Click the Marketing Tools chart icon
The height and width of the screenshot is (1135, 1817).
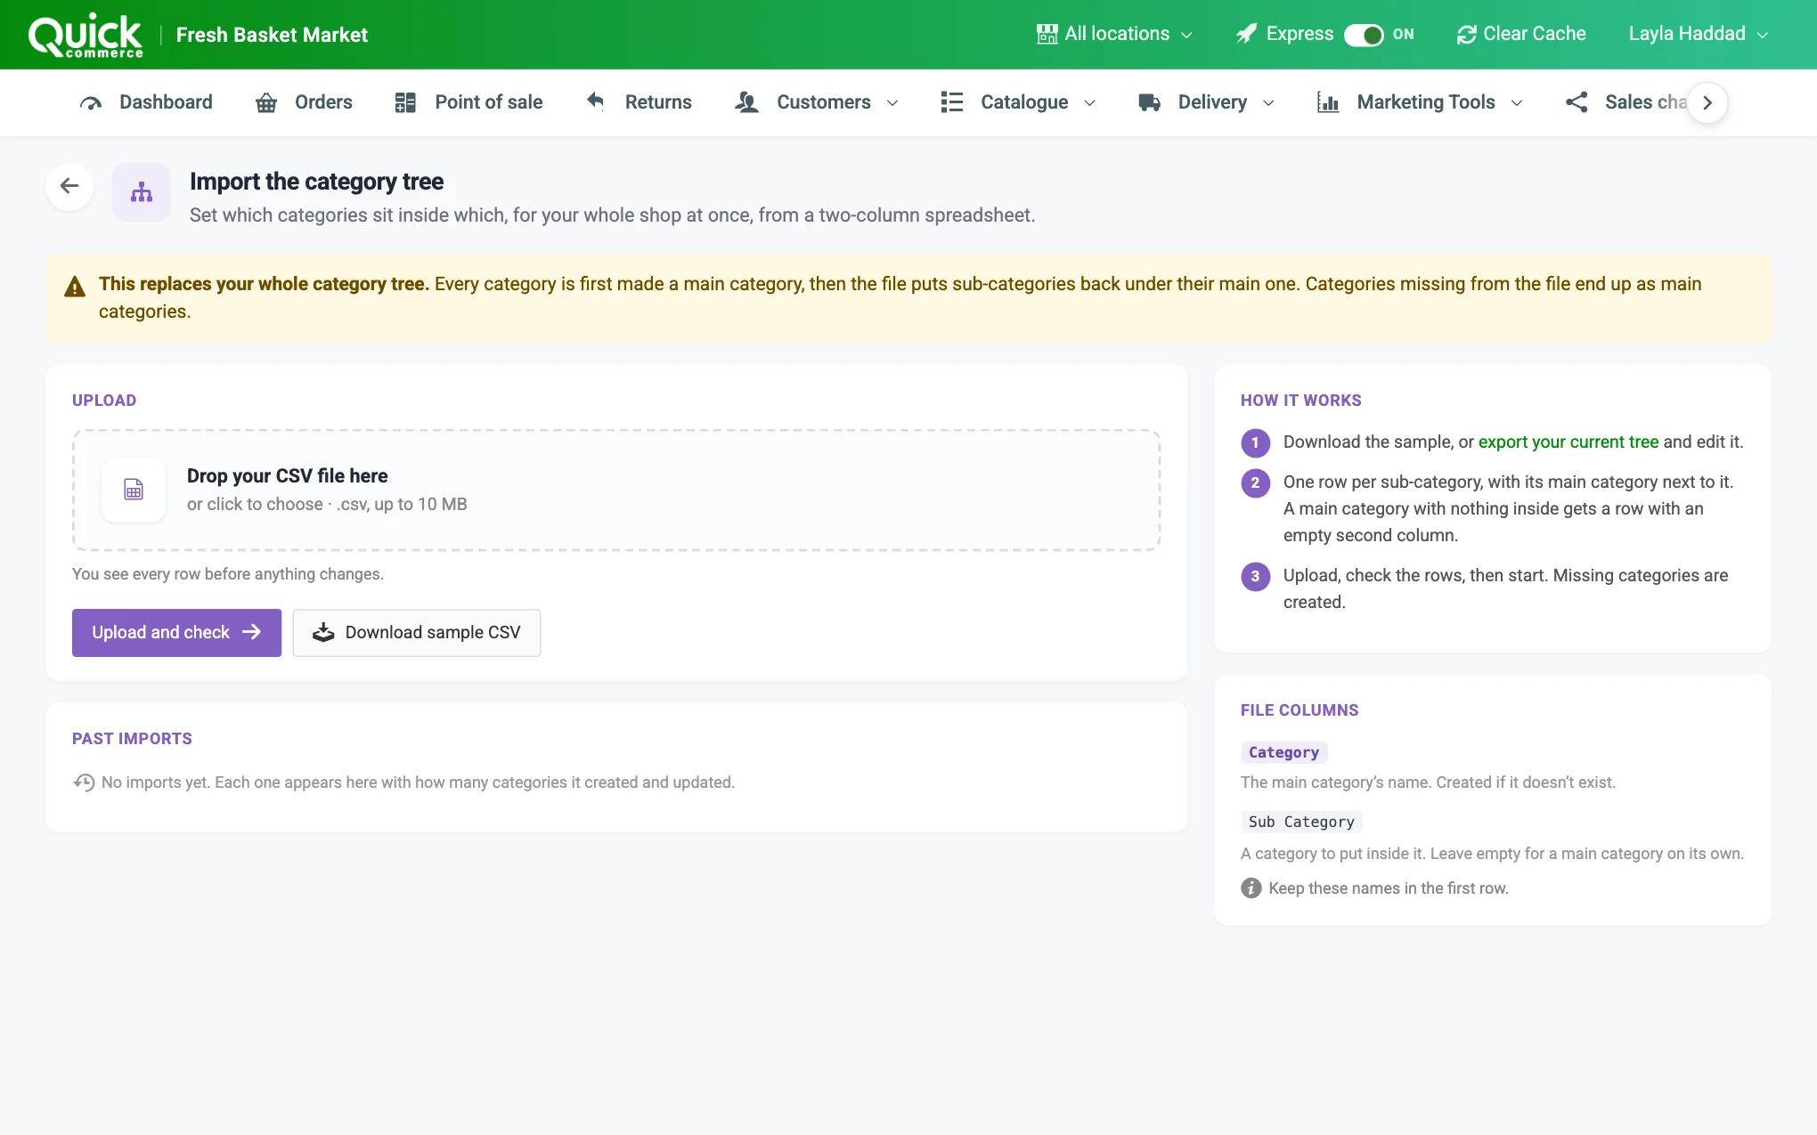[x=1327, y=102]
